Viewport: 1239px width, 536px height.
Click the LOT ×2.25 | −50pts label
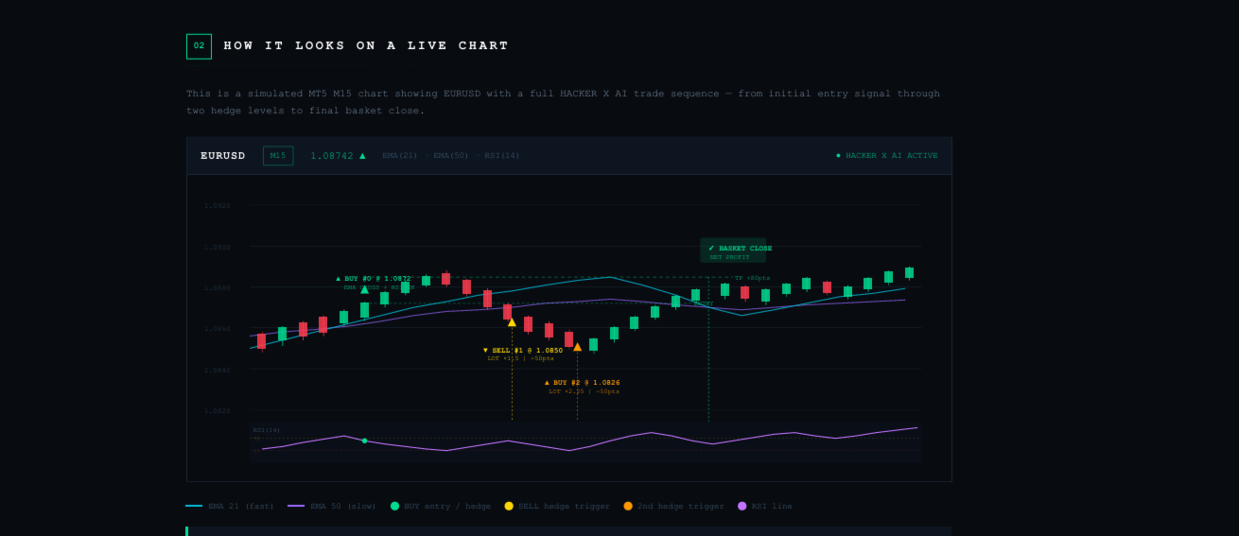click(585, 391)
